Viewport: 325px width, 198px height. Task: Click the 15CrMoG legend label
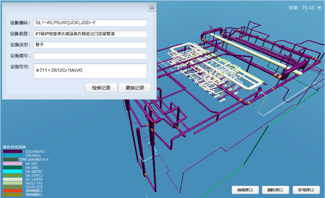pyautogui.click(x=33, y=155)
